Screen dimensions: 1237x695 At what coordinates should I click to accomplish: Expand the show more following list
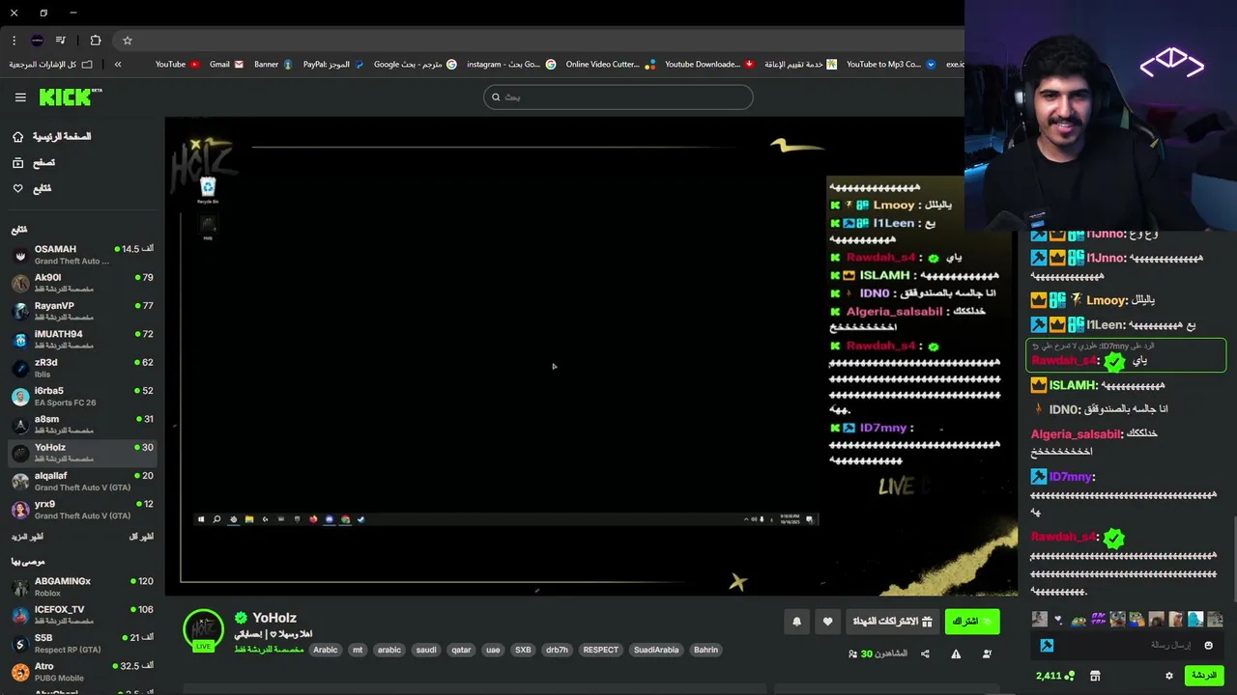tap(27, 537)
